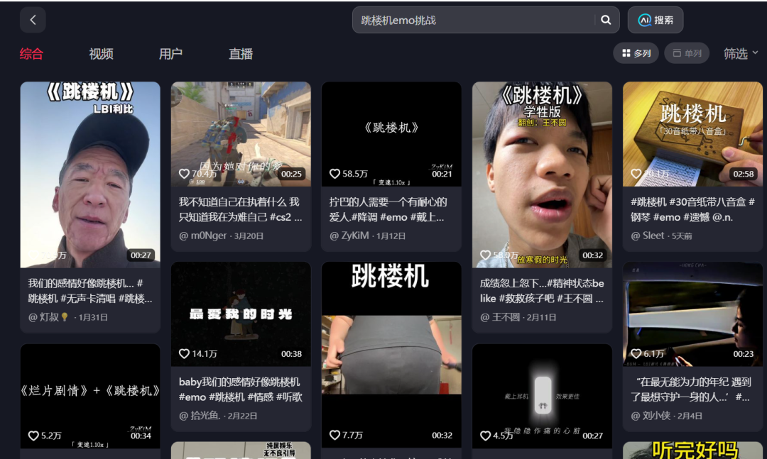767x459 pixels.
Task: Switch to the 视频 tab
Action: point(102,54)
